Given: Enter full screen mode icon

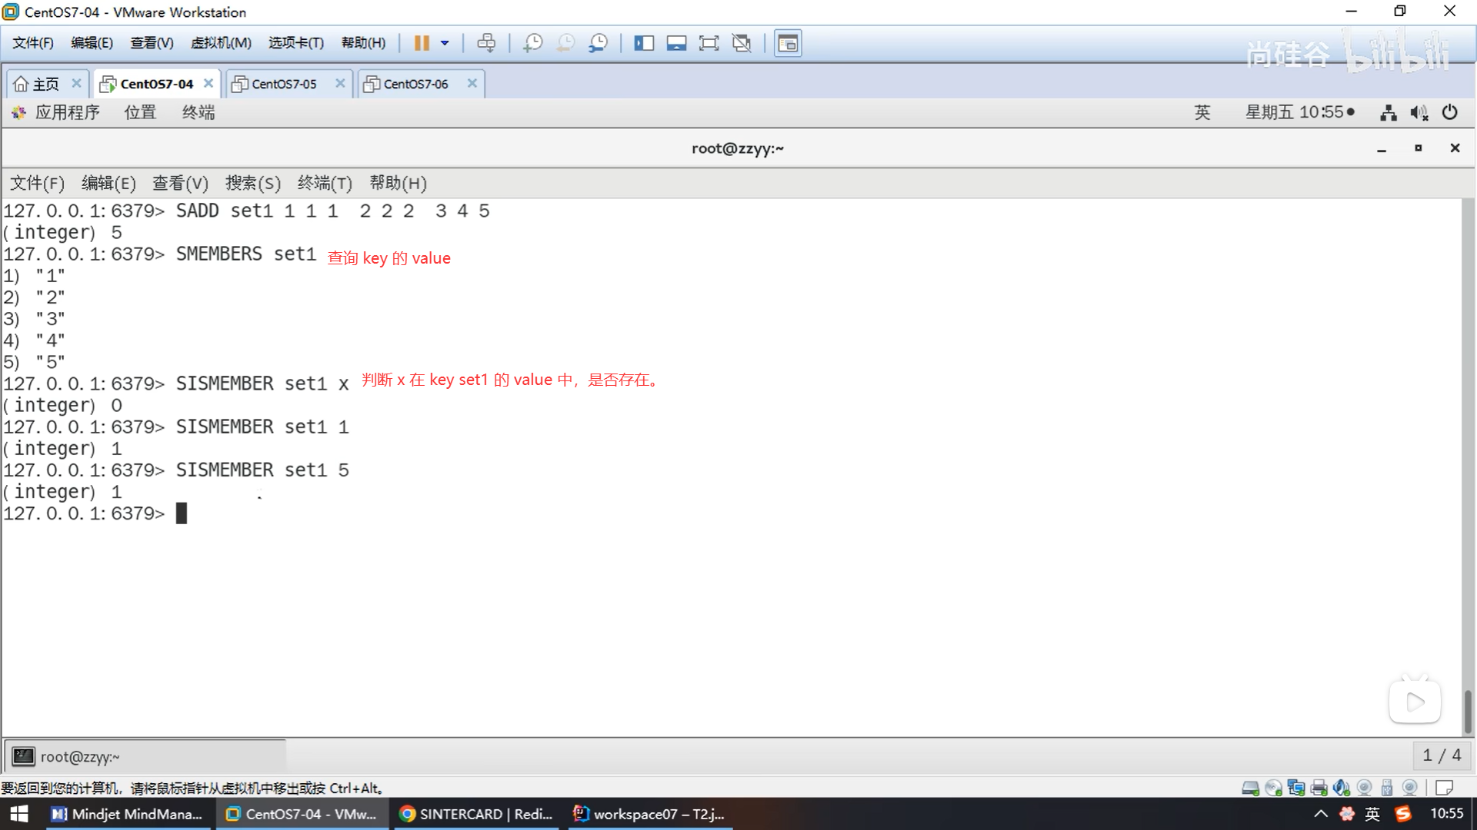Looking at the screenshot, I should [x=708, y=43].
